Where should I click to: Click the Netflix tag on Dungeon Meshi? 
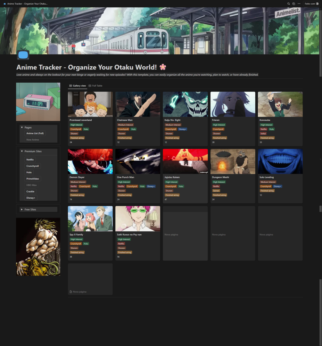coord(216,186)
